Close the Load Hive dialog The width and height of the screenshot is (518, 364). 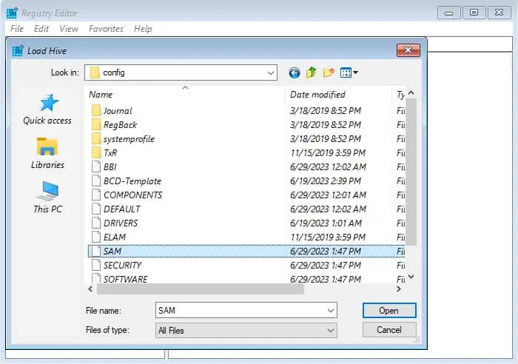[x=408, y=50]
